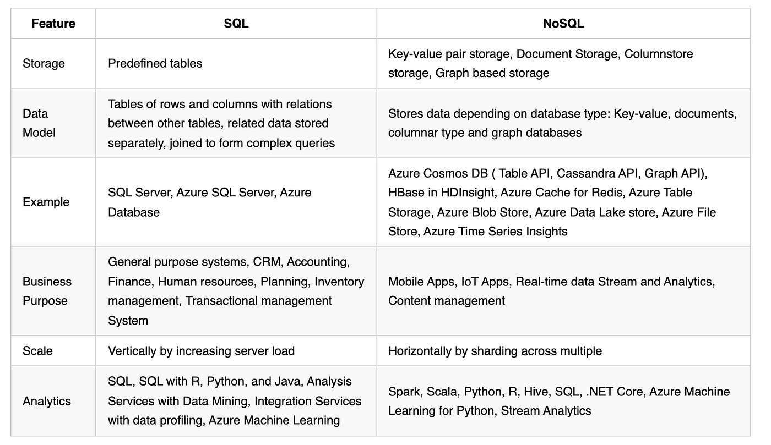Click the "Predefined tables" cell
Image resolution: width=771 pixels, height=445 pixels.
point(155,63)
